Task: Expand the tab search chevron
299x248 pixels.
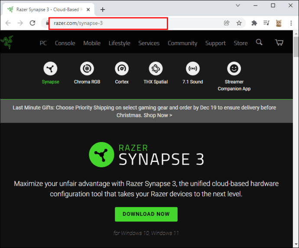Action: pyautogui.click(x=238, y=5)
